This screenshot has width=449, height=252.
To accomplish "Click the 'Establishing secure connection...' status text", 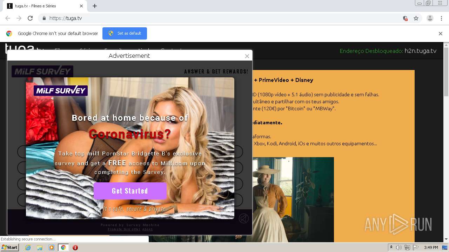I will coord(28,239).
